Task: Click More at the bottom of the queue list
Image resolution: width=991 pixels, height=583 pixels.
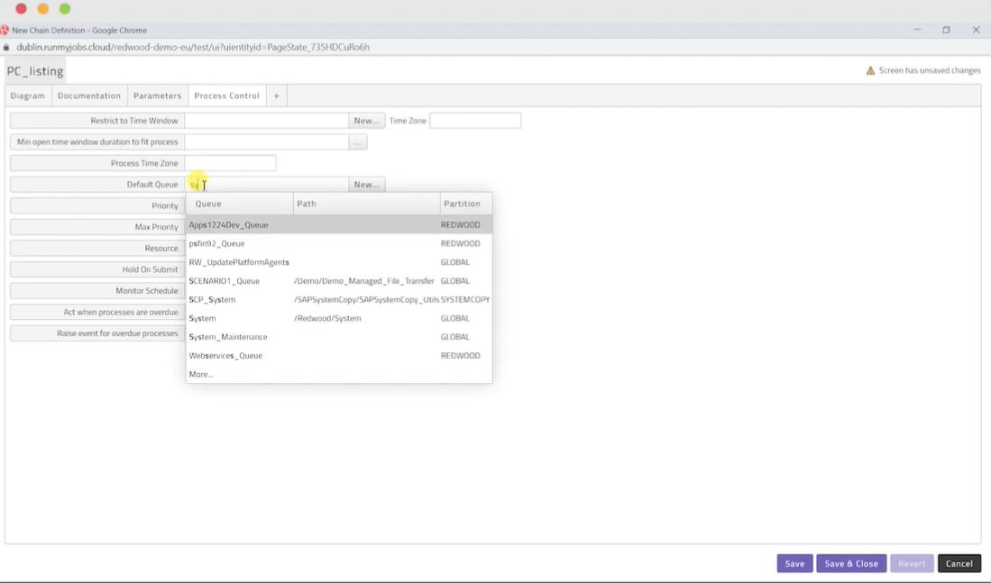Action: coord(199,373)
